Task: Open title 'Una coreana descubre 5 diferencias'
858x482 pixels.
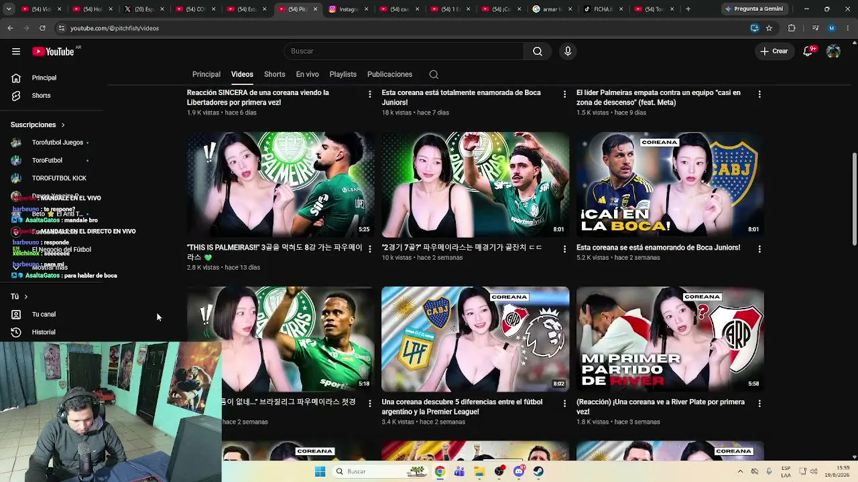Action: coord(462,407)
